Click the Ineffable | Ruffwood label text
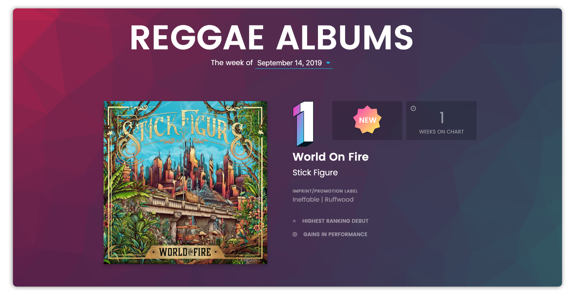 tap(323, 199)
